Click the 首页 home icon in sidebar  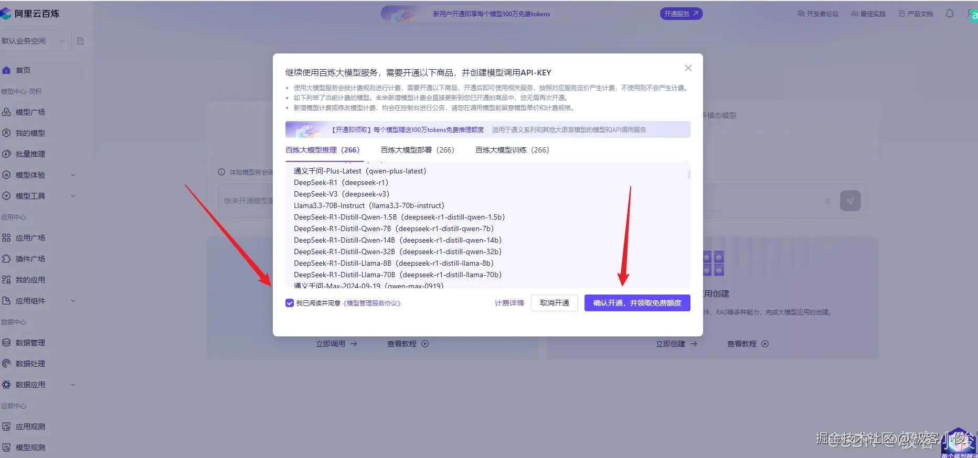click(x=6, y=70)
